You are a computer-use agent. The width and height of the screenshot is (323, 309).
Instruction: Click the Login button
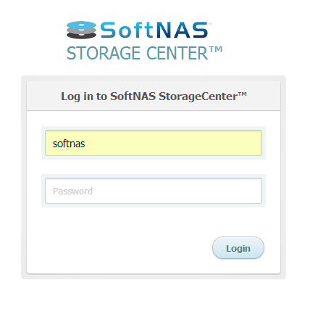click(x=238, y=248)
